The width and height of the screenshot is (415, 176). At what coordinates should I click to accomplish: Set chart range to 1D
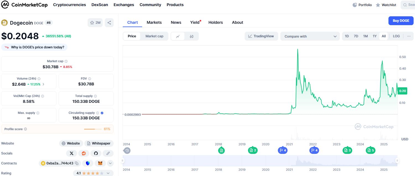[x=347, y=36]
